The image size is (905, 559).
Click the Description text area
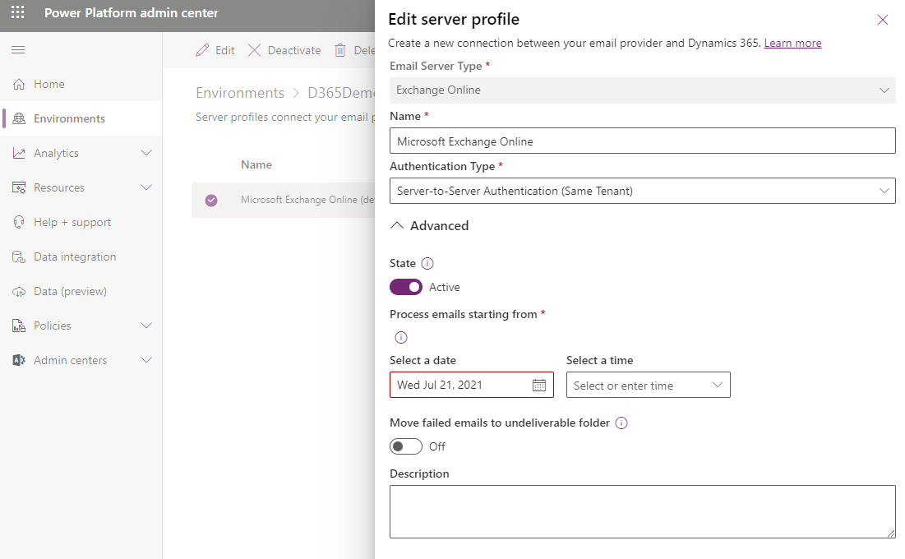643,511
